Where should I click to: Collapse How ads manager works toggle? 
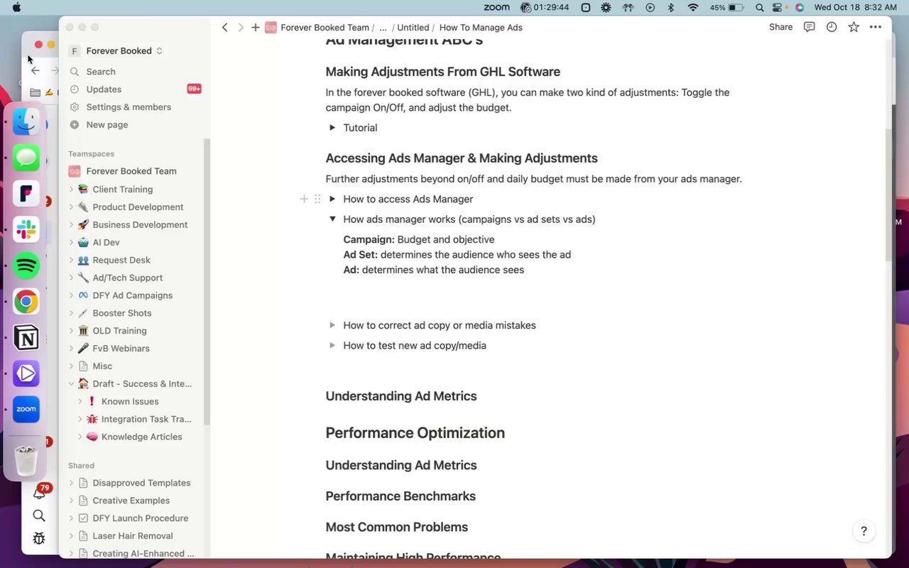pos(332,219)
